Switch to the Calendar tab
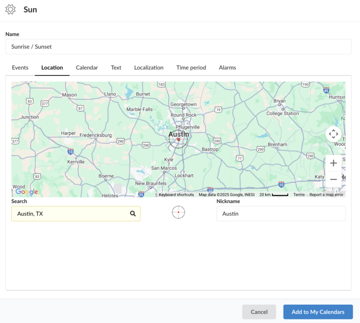Screen dimensions: 360x323 pyautogui.click(x=87, y=68)
